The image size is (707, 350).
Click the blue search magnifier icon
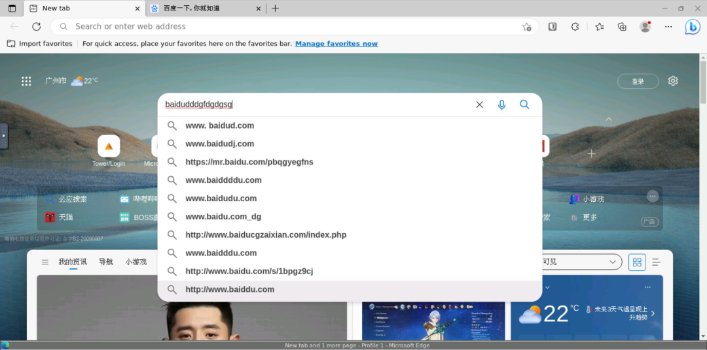[524, 104]
